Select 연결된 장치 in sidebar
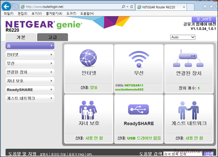This screenshot has width=218, height=157. coord(30,72)
